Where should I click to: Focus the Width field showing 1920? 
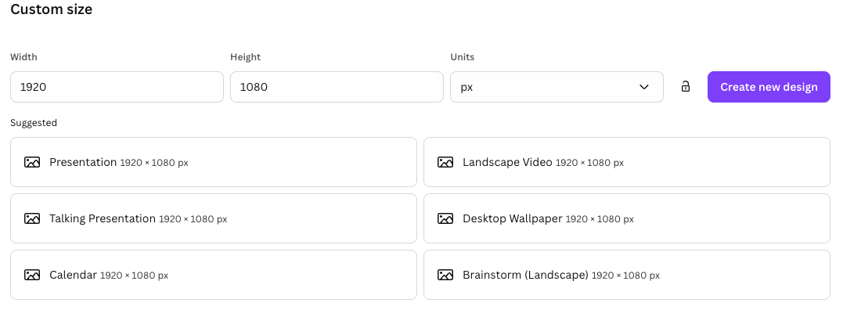pyautogui.click(x=117, y=87)
